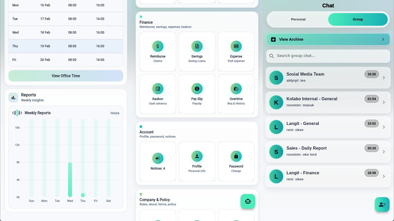Select the Group chat toggle
Screen dimensions: 394x221
(358, 19)
